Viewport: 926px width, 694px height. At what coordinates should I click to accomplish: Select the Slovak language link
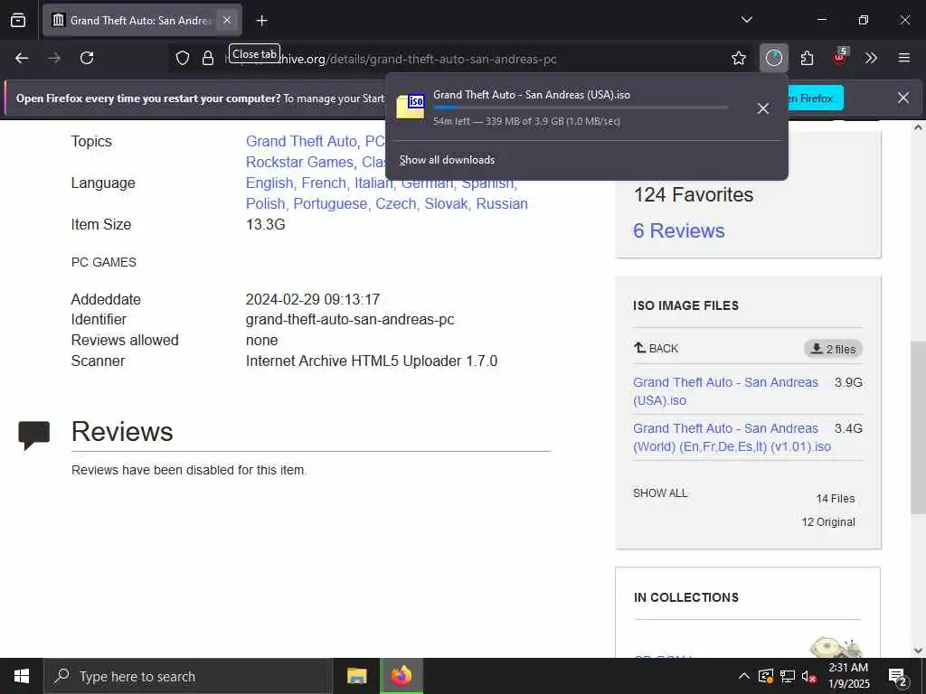coord(446,203)
